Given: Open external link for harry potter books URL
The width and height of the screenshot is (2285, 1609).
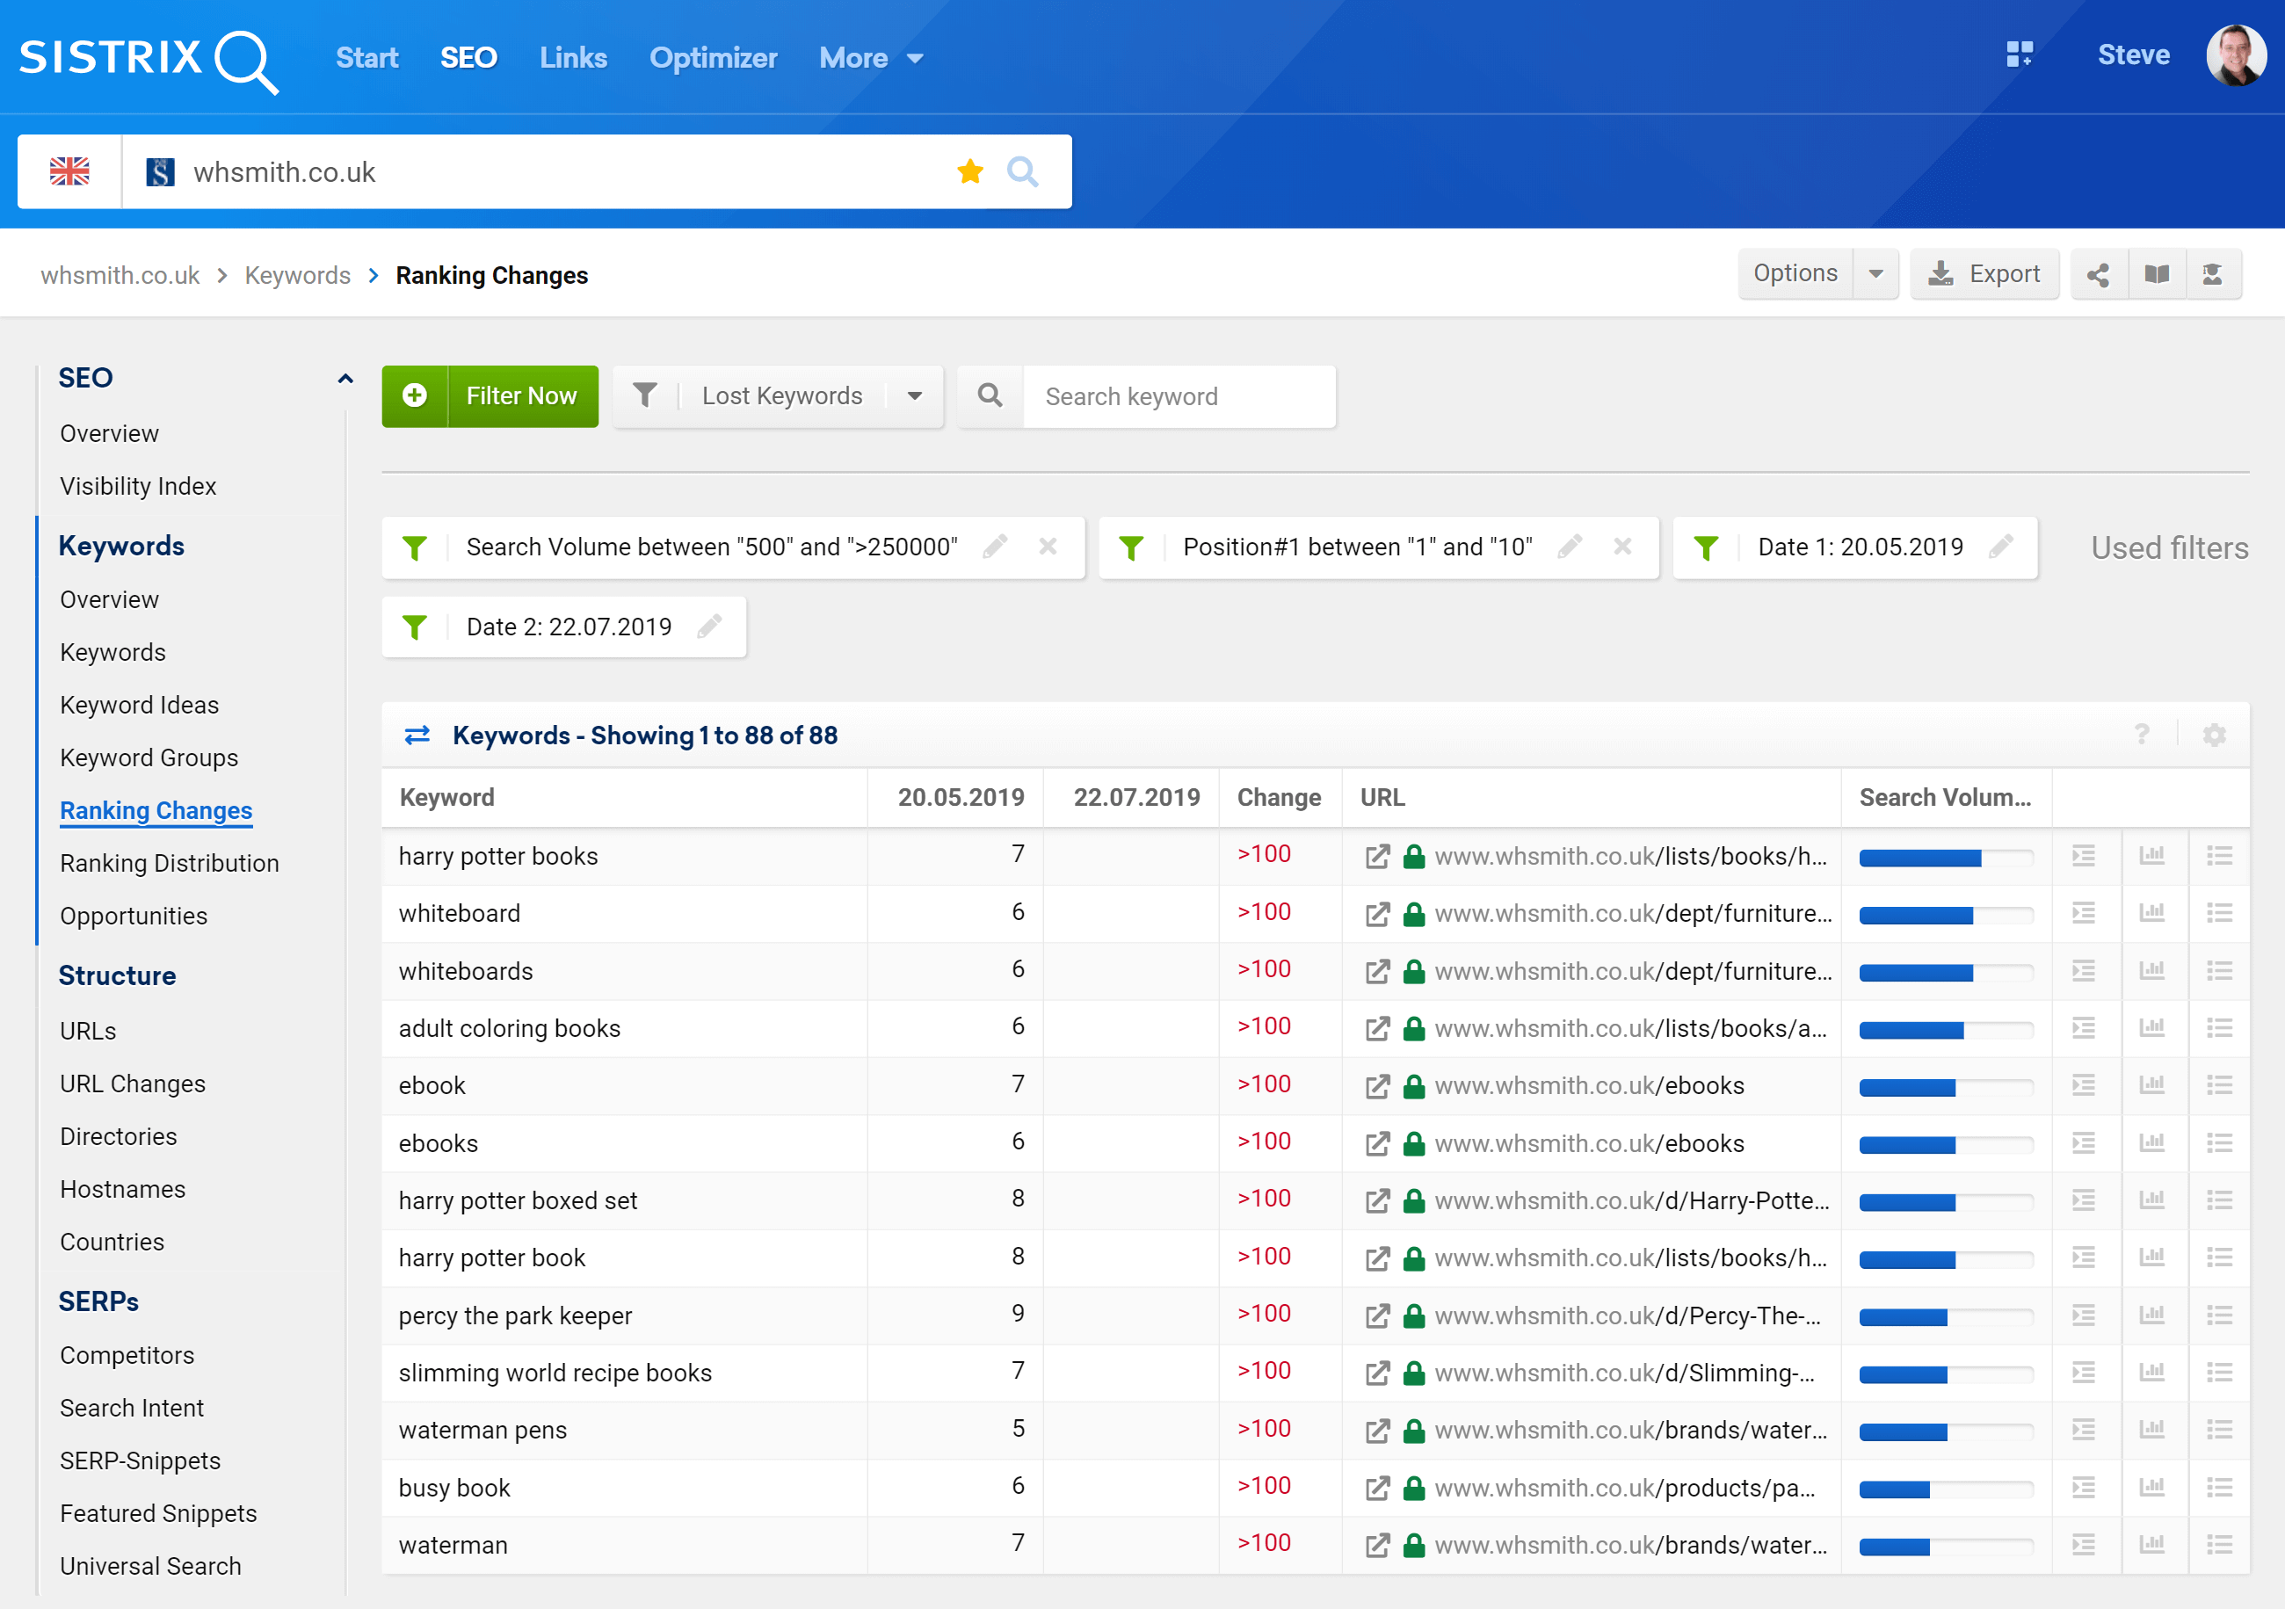Looking at the screenshot, I should coord(1377,856).
